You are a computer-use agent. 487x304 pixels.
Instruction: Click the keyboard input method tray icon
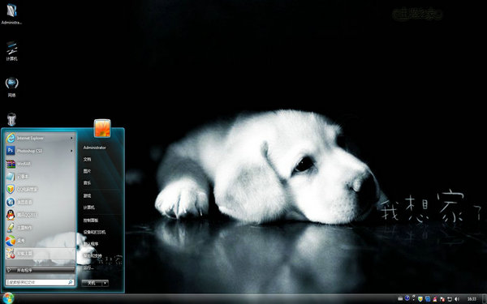(400, 299)
